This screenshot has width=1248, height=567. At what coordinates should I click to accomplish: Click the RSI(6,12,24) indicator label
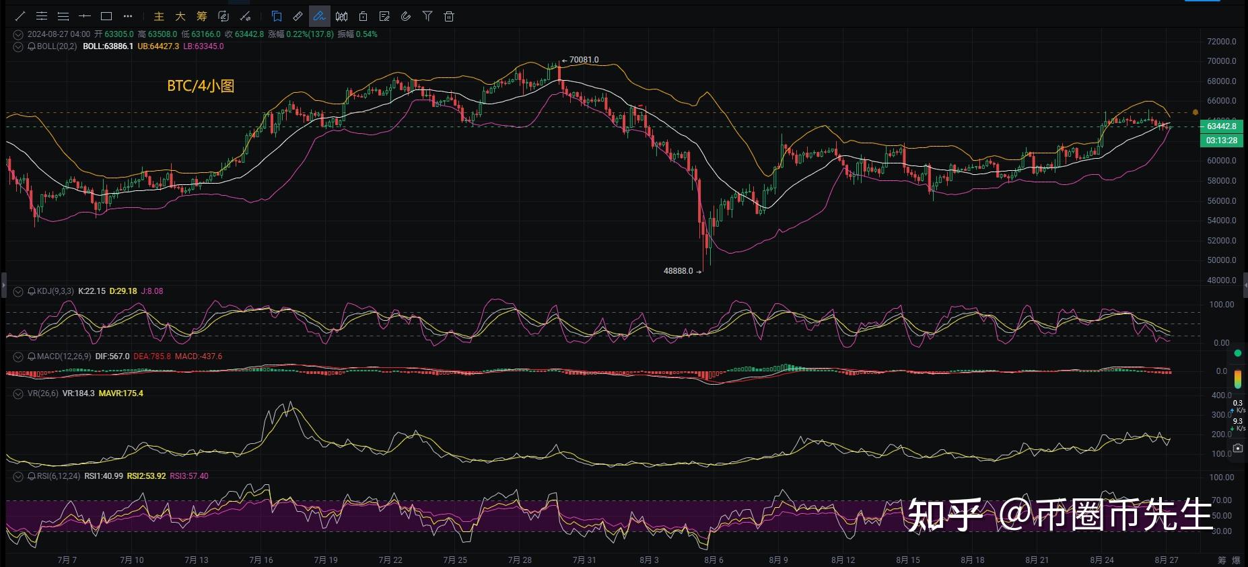pyautogui.click(x=58, y=476)
